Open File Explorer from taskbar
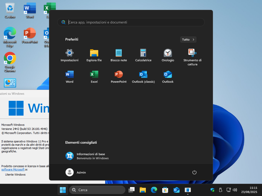262x196 pixels. coord(143,190)
